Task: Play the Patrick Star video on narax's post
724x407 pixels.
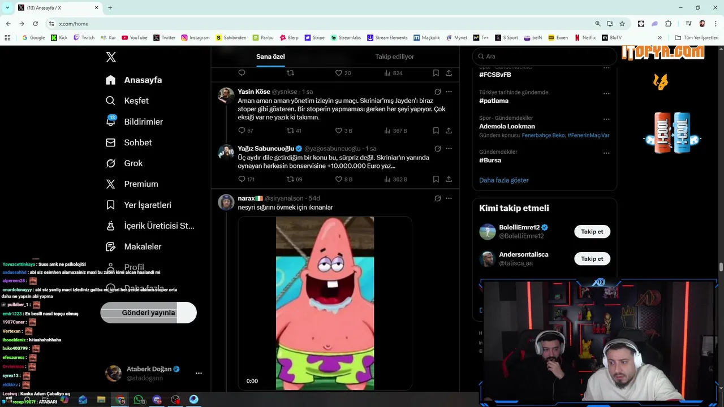Action: [325, 304]
